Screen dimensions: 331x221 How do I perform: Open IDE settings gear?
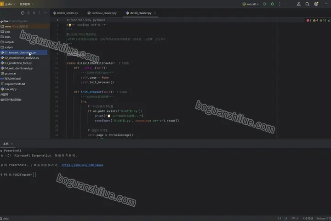316,4
